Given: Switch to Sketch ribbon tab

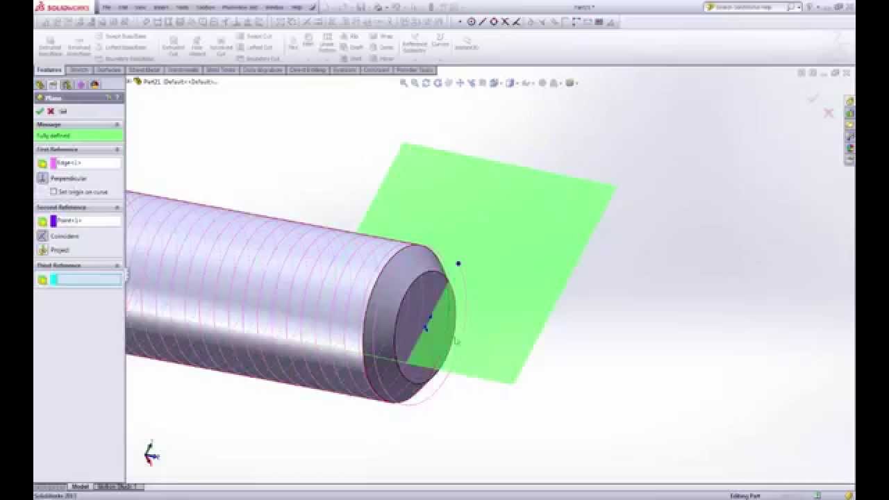Looking at the screenshot, I should tap(79, 70).
